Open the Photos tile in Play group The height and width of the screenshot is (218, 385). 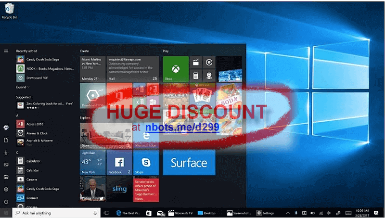(x=230, y=69)
